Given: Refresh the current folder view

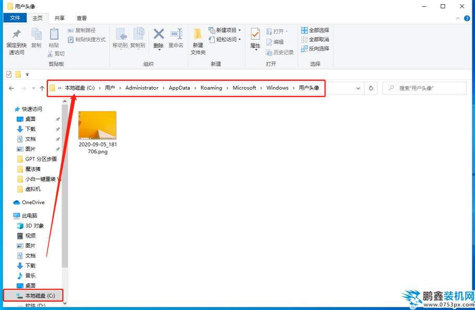Looking at the screenshot, I should click(x=371, y=88).
